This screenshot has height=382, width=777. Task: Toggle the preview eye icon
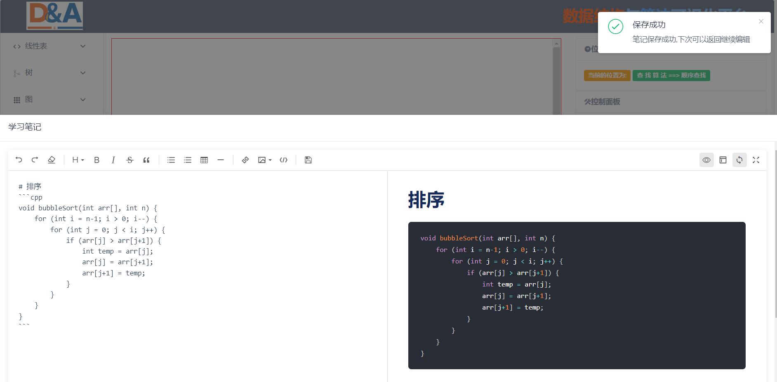tap(706, 160)
